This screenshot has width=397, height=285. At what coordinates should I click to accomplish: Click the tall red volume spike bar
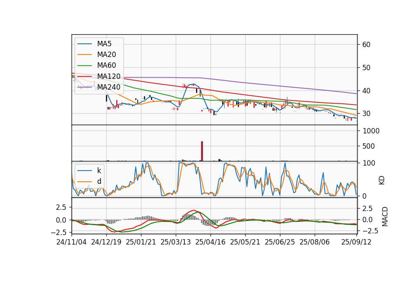[x=202, y=151]
